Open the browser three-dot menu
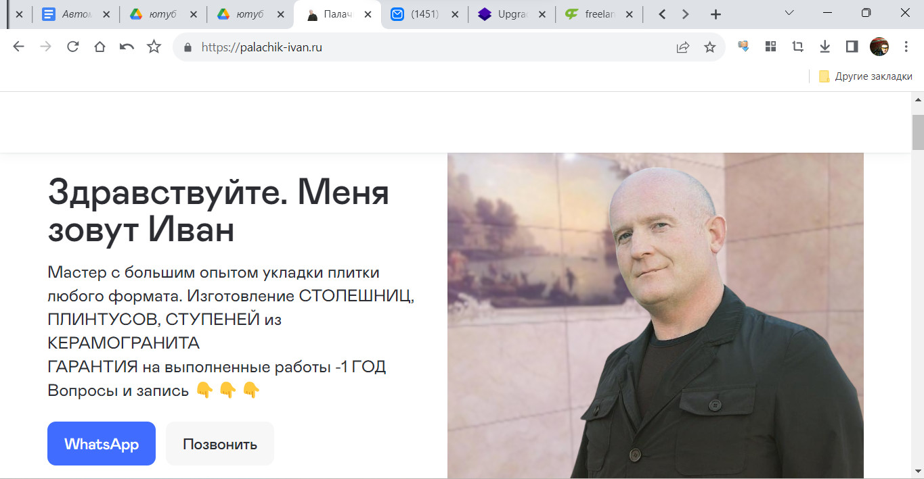This screenshot has height=479, width=924. point(906,47)
